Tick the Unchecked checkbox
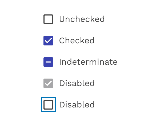The image size is (160, 124). point(48,19)
